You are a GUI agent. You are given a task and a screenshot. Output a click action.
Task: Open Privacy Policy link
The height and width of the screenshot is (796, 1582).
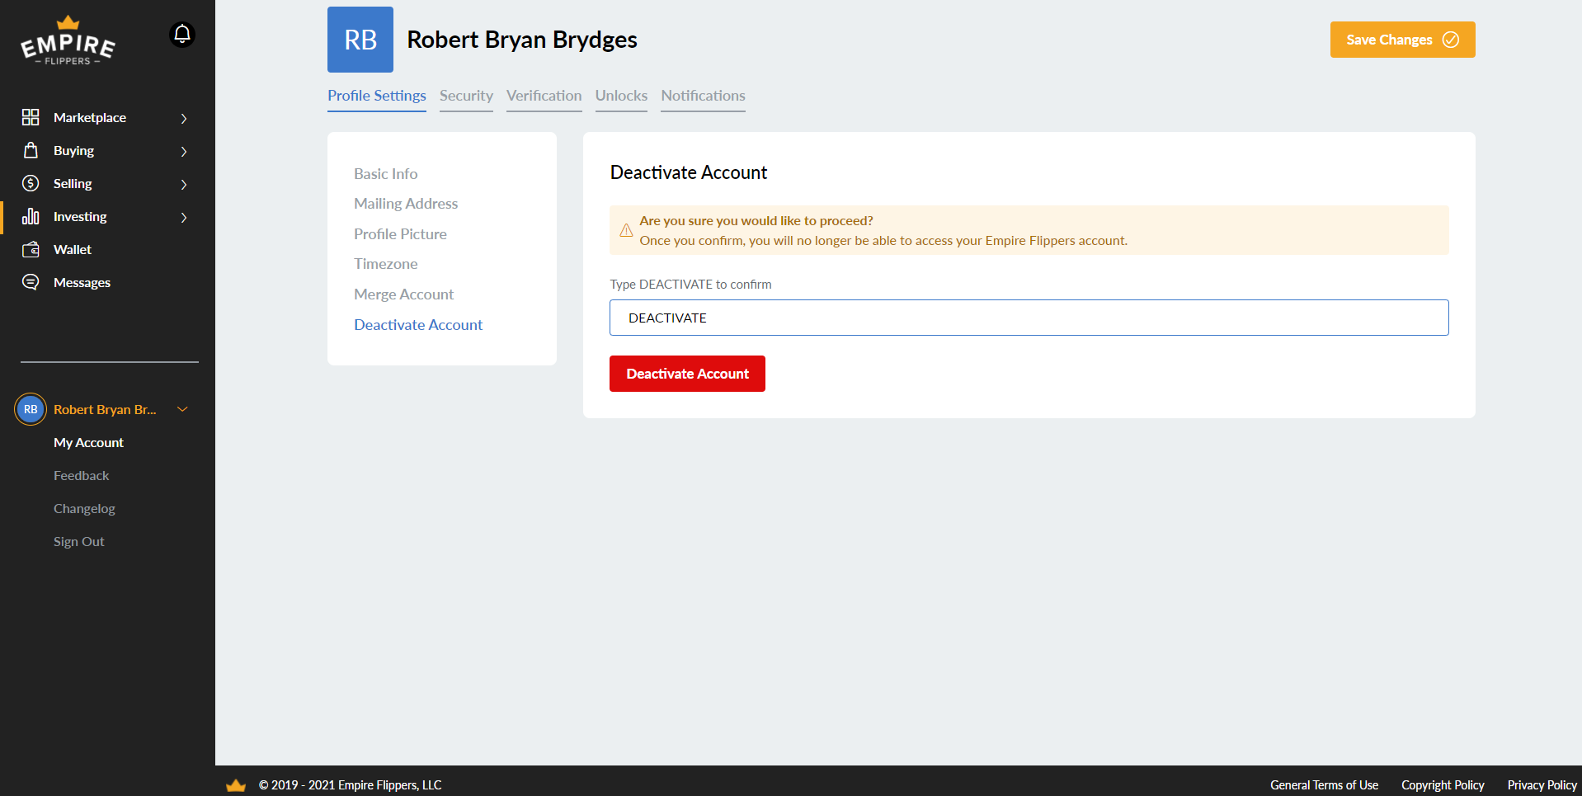click(x=1542, y=785)
